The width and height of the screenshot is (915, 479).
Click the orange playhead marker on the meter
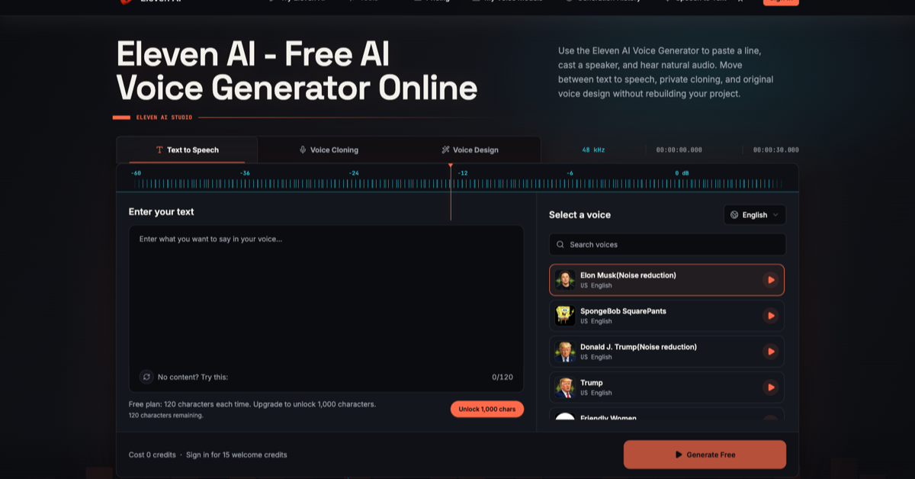(x=451, y=166)
